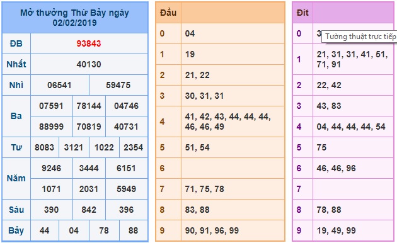The image size is (397, 243).
Task: Click the number 8083
Action: click(x=44, y=147)
